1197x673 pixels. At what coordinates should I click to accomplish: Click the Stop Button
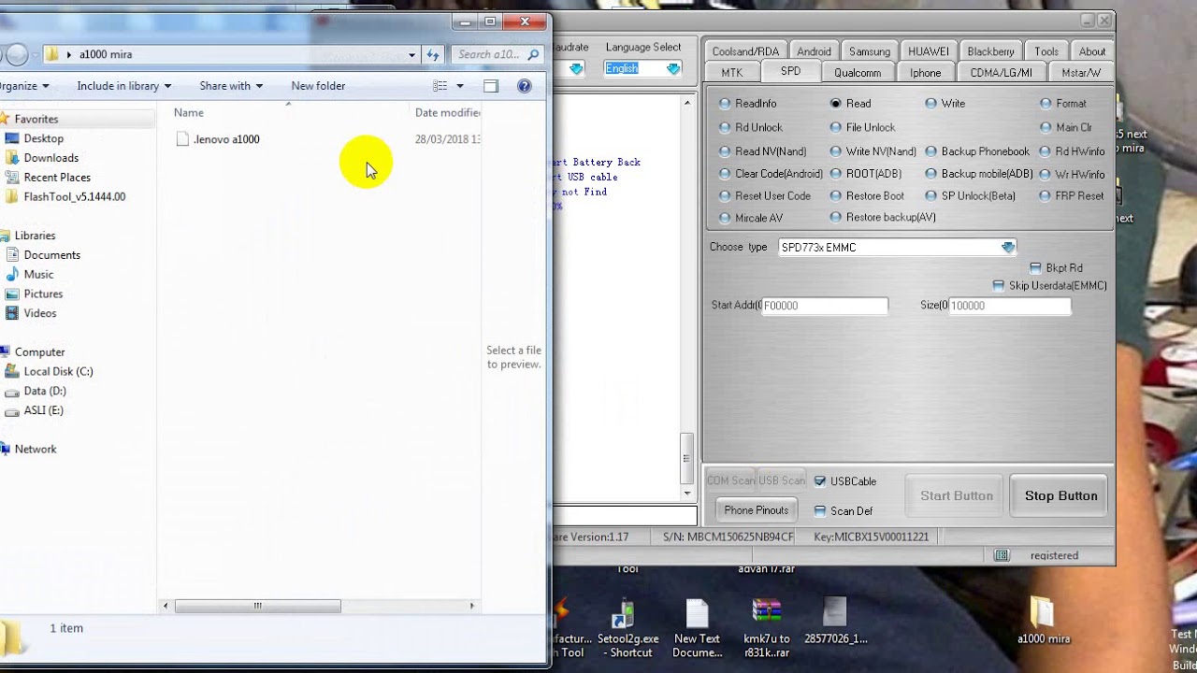[1060, 496]
